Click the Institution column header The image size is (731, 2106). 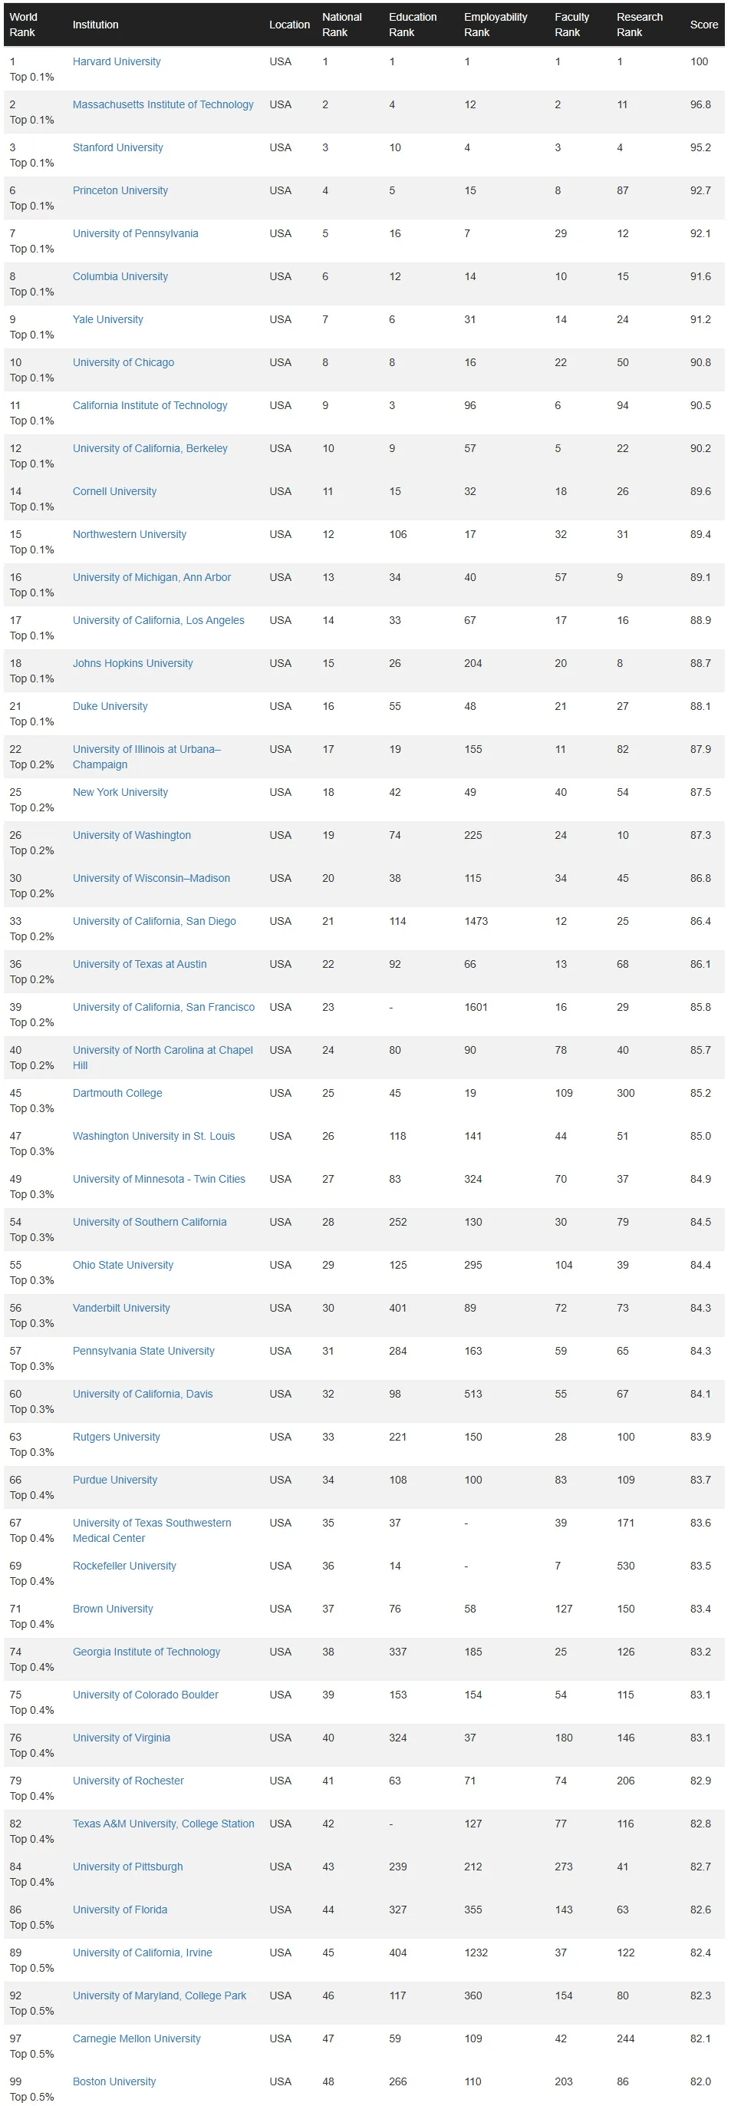[96, 25]
